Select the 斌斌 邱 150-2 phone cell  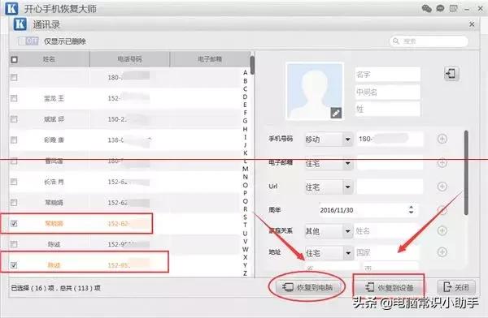pyautogui.click(x=130, y=119)
